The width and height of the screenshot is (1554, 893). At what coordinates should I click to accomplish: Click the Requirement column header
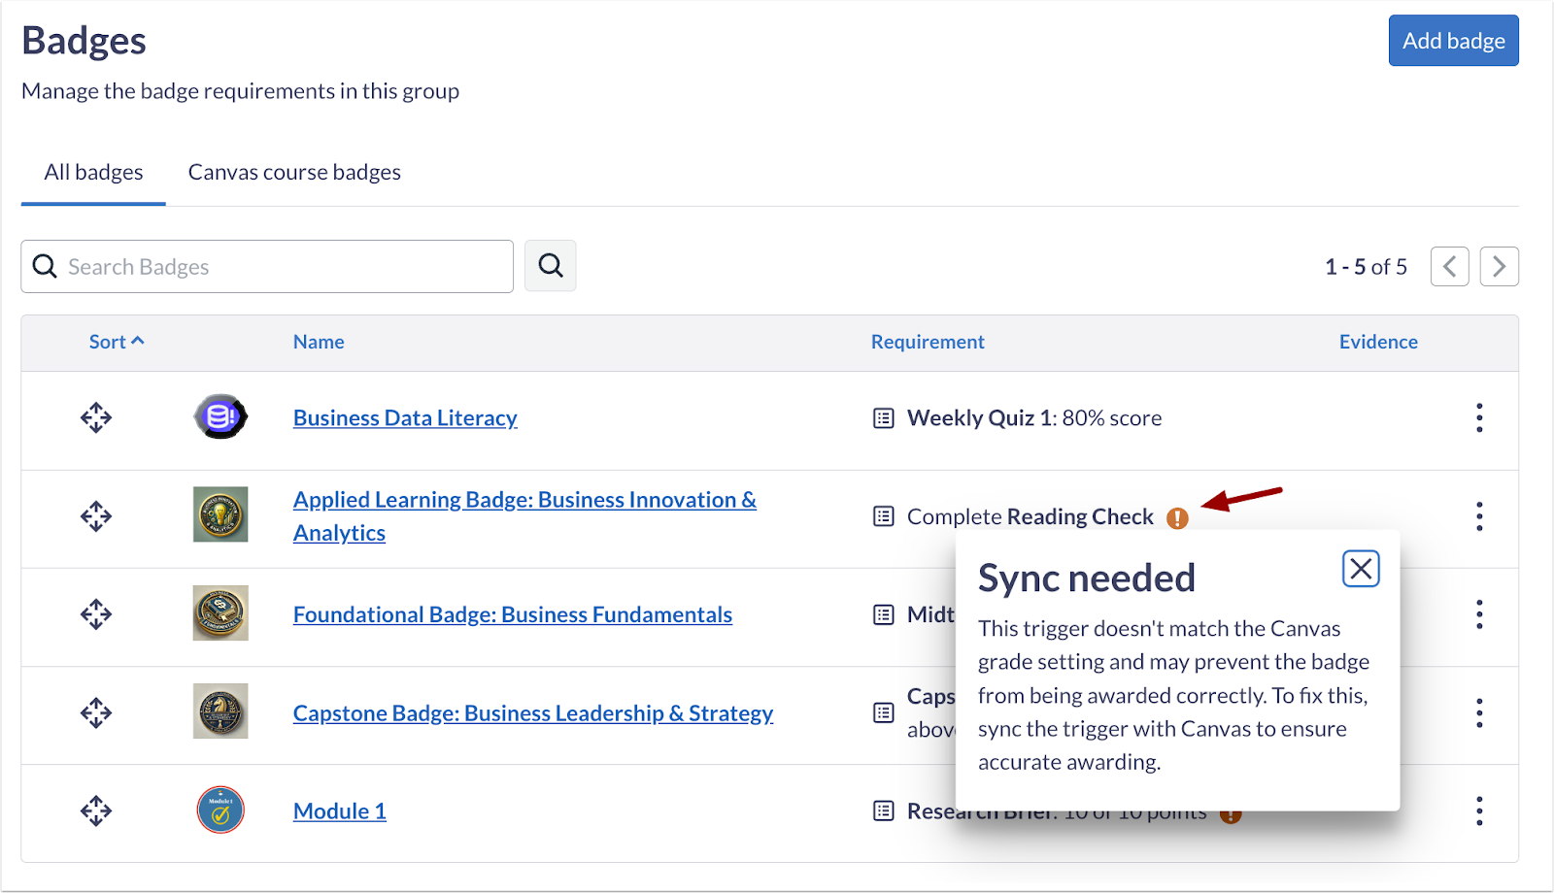(928, 342)
